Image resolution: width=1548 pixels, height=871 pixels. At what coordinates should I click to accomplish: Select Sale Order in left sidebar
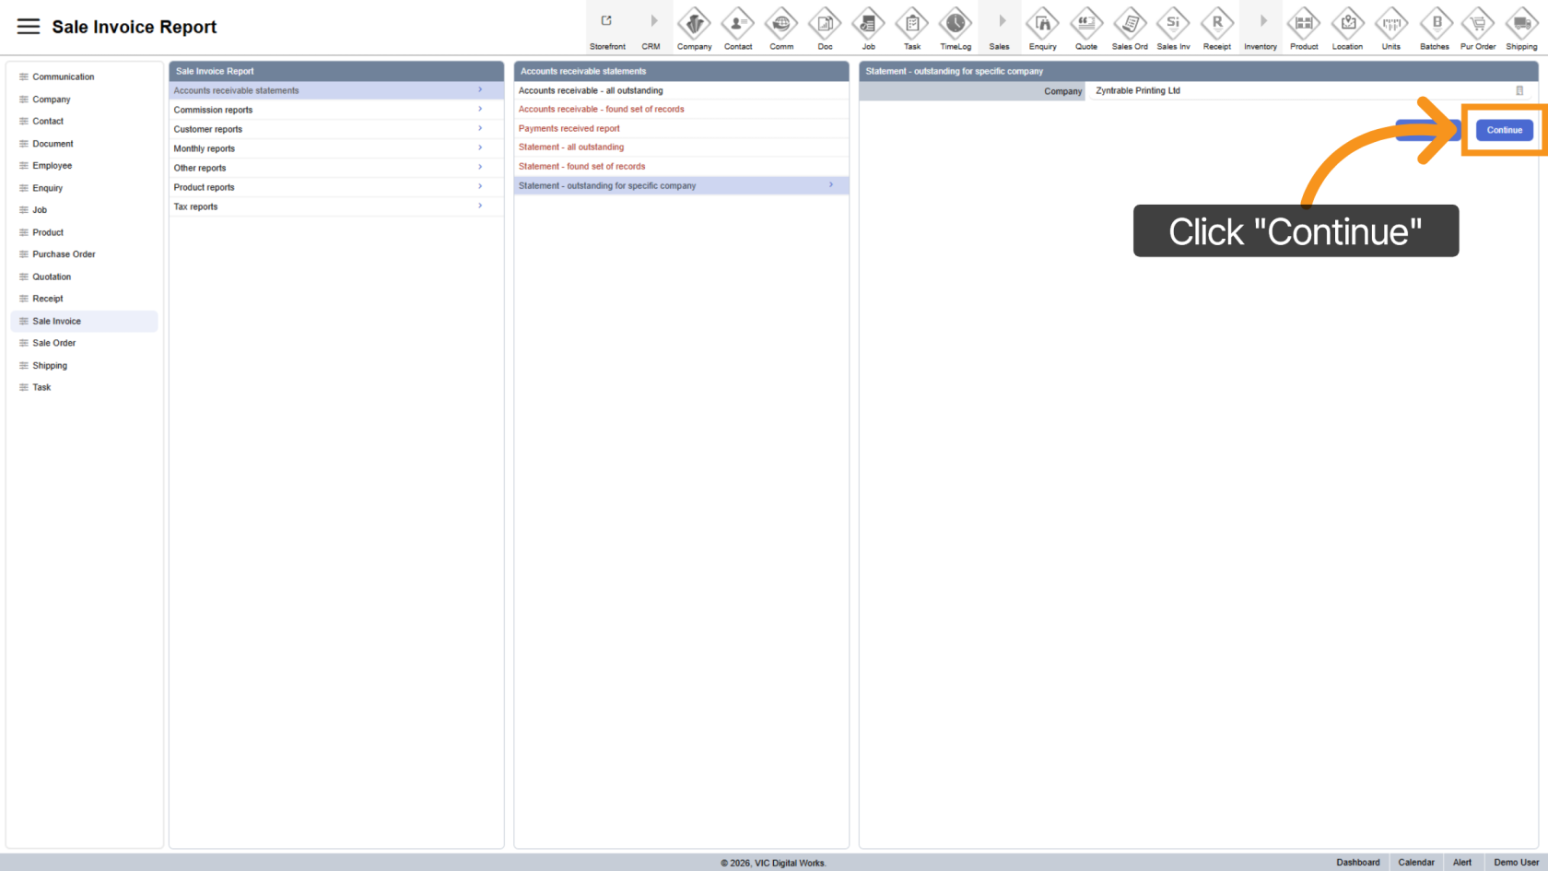pos(54,343)
